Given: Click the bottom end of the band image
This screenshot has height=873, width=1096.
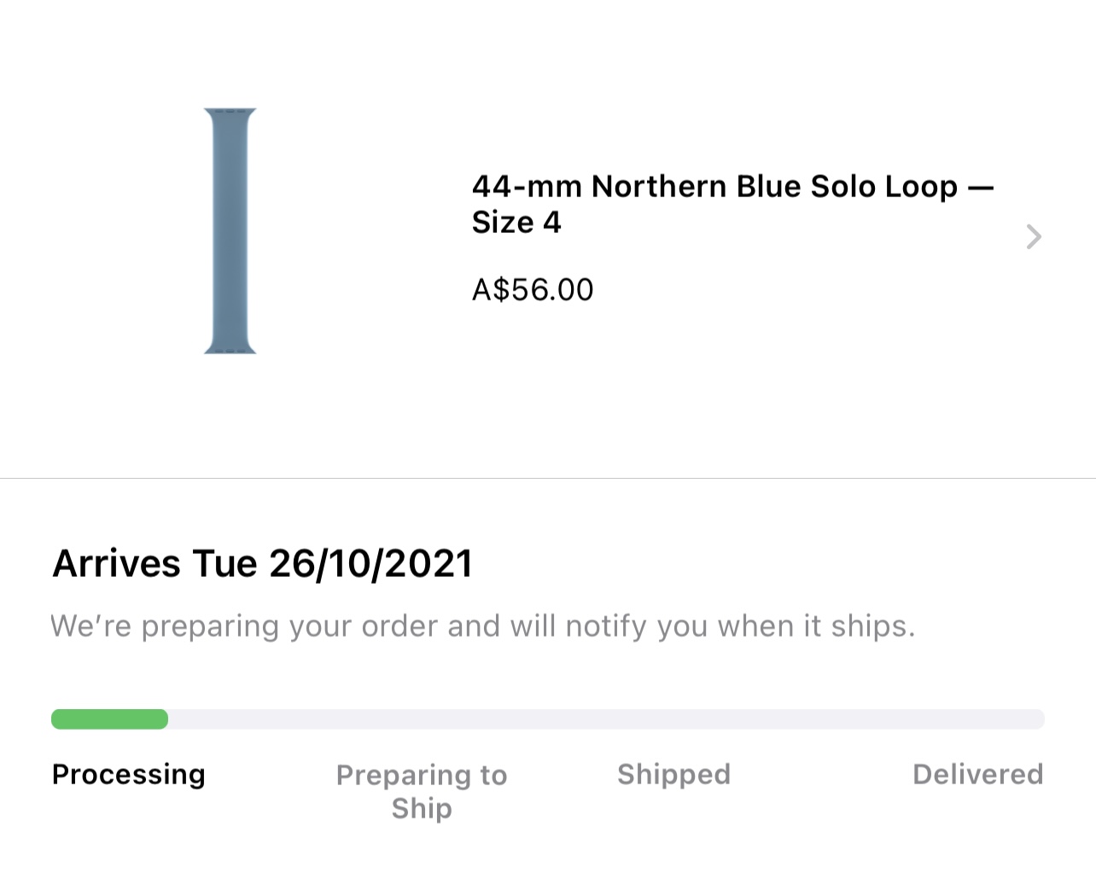Looking at the screenshot, I should coord(230,346).
